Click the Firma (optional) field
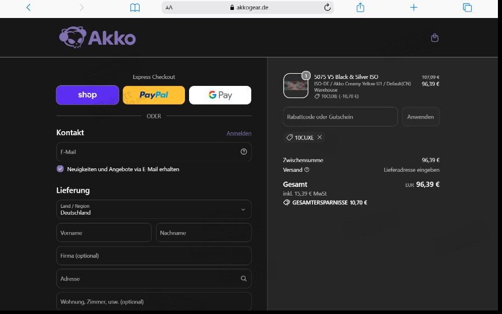The width and height of the screenshot is (502, 314). tap(154, 255)
